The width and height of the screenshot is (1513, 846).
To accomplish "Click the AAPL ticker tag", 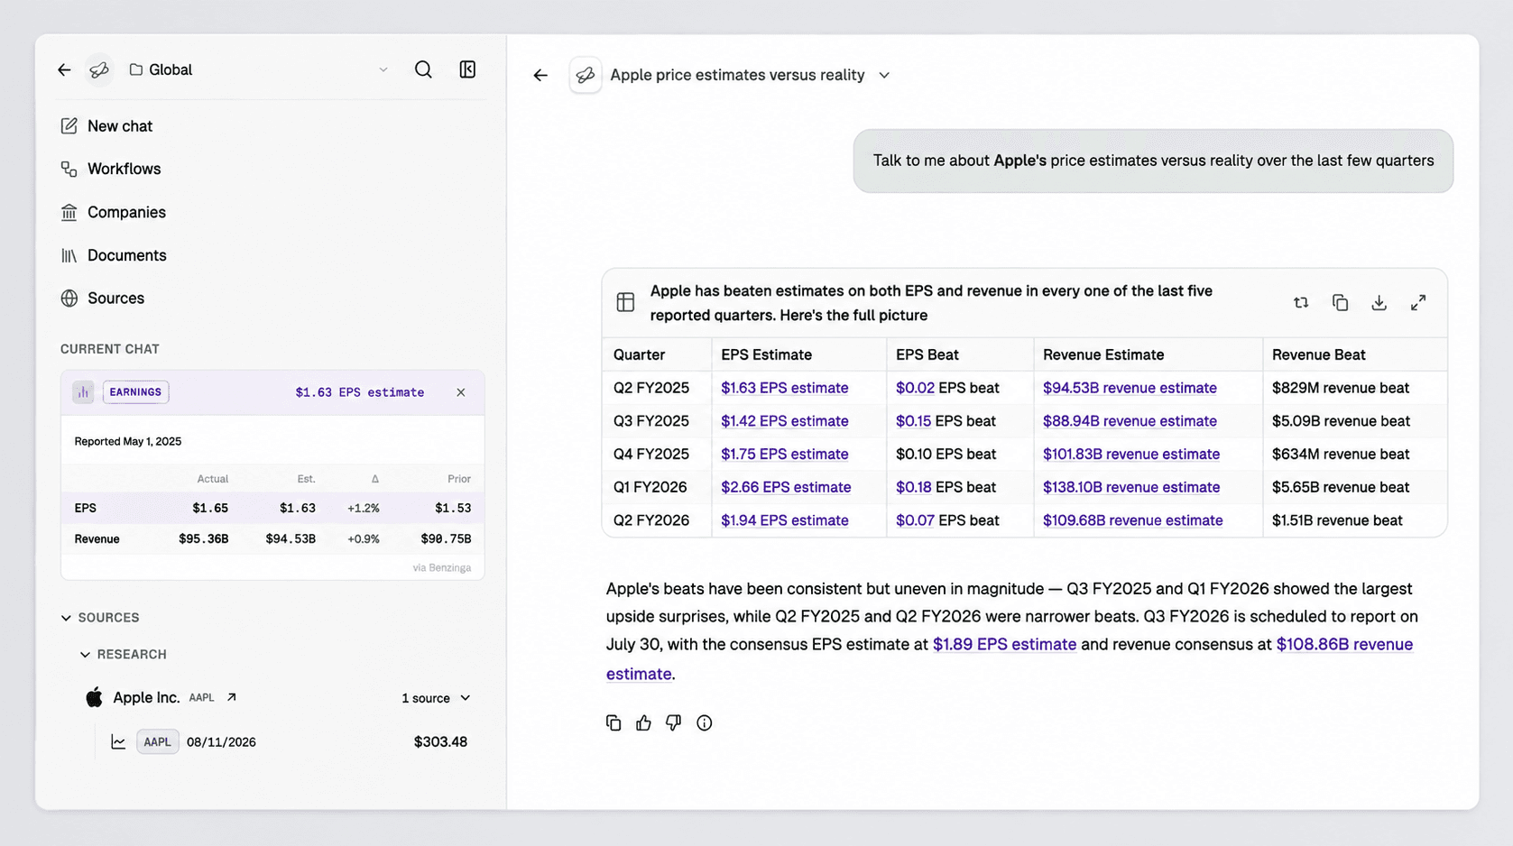I will click(x=157, y=742).
